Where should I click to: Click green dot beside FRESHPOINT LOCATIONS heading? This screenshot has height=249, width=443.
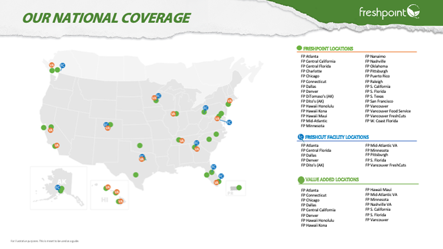pos(299,48)
